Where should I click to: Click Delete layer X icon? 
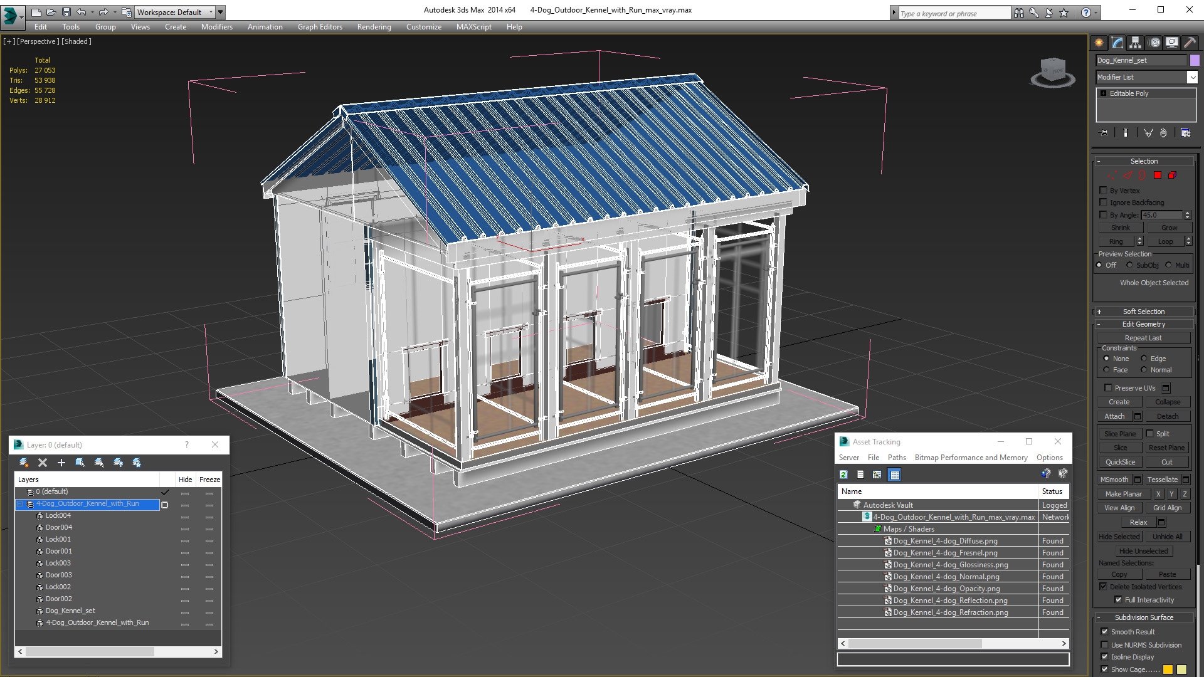[43, 463]
